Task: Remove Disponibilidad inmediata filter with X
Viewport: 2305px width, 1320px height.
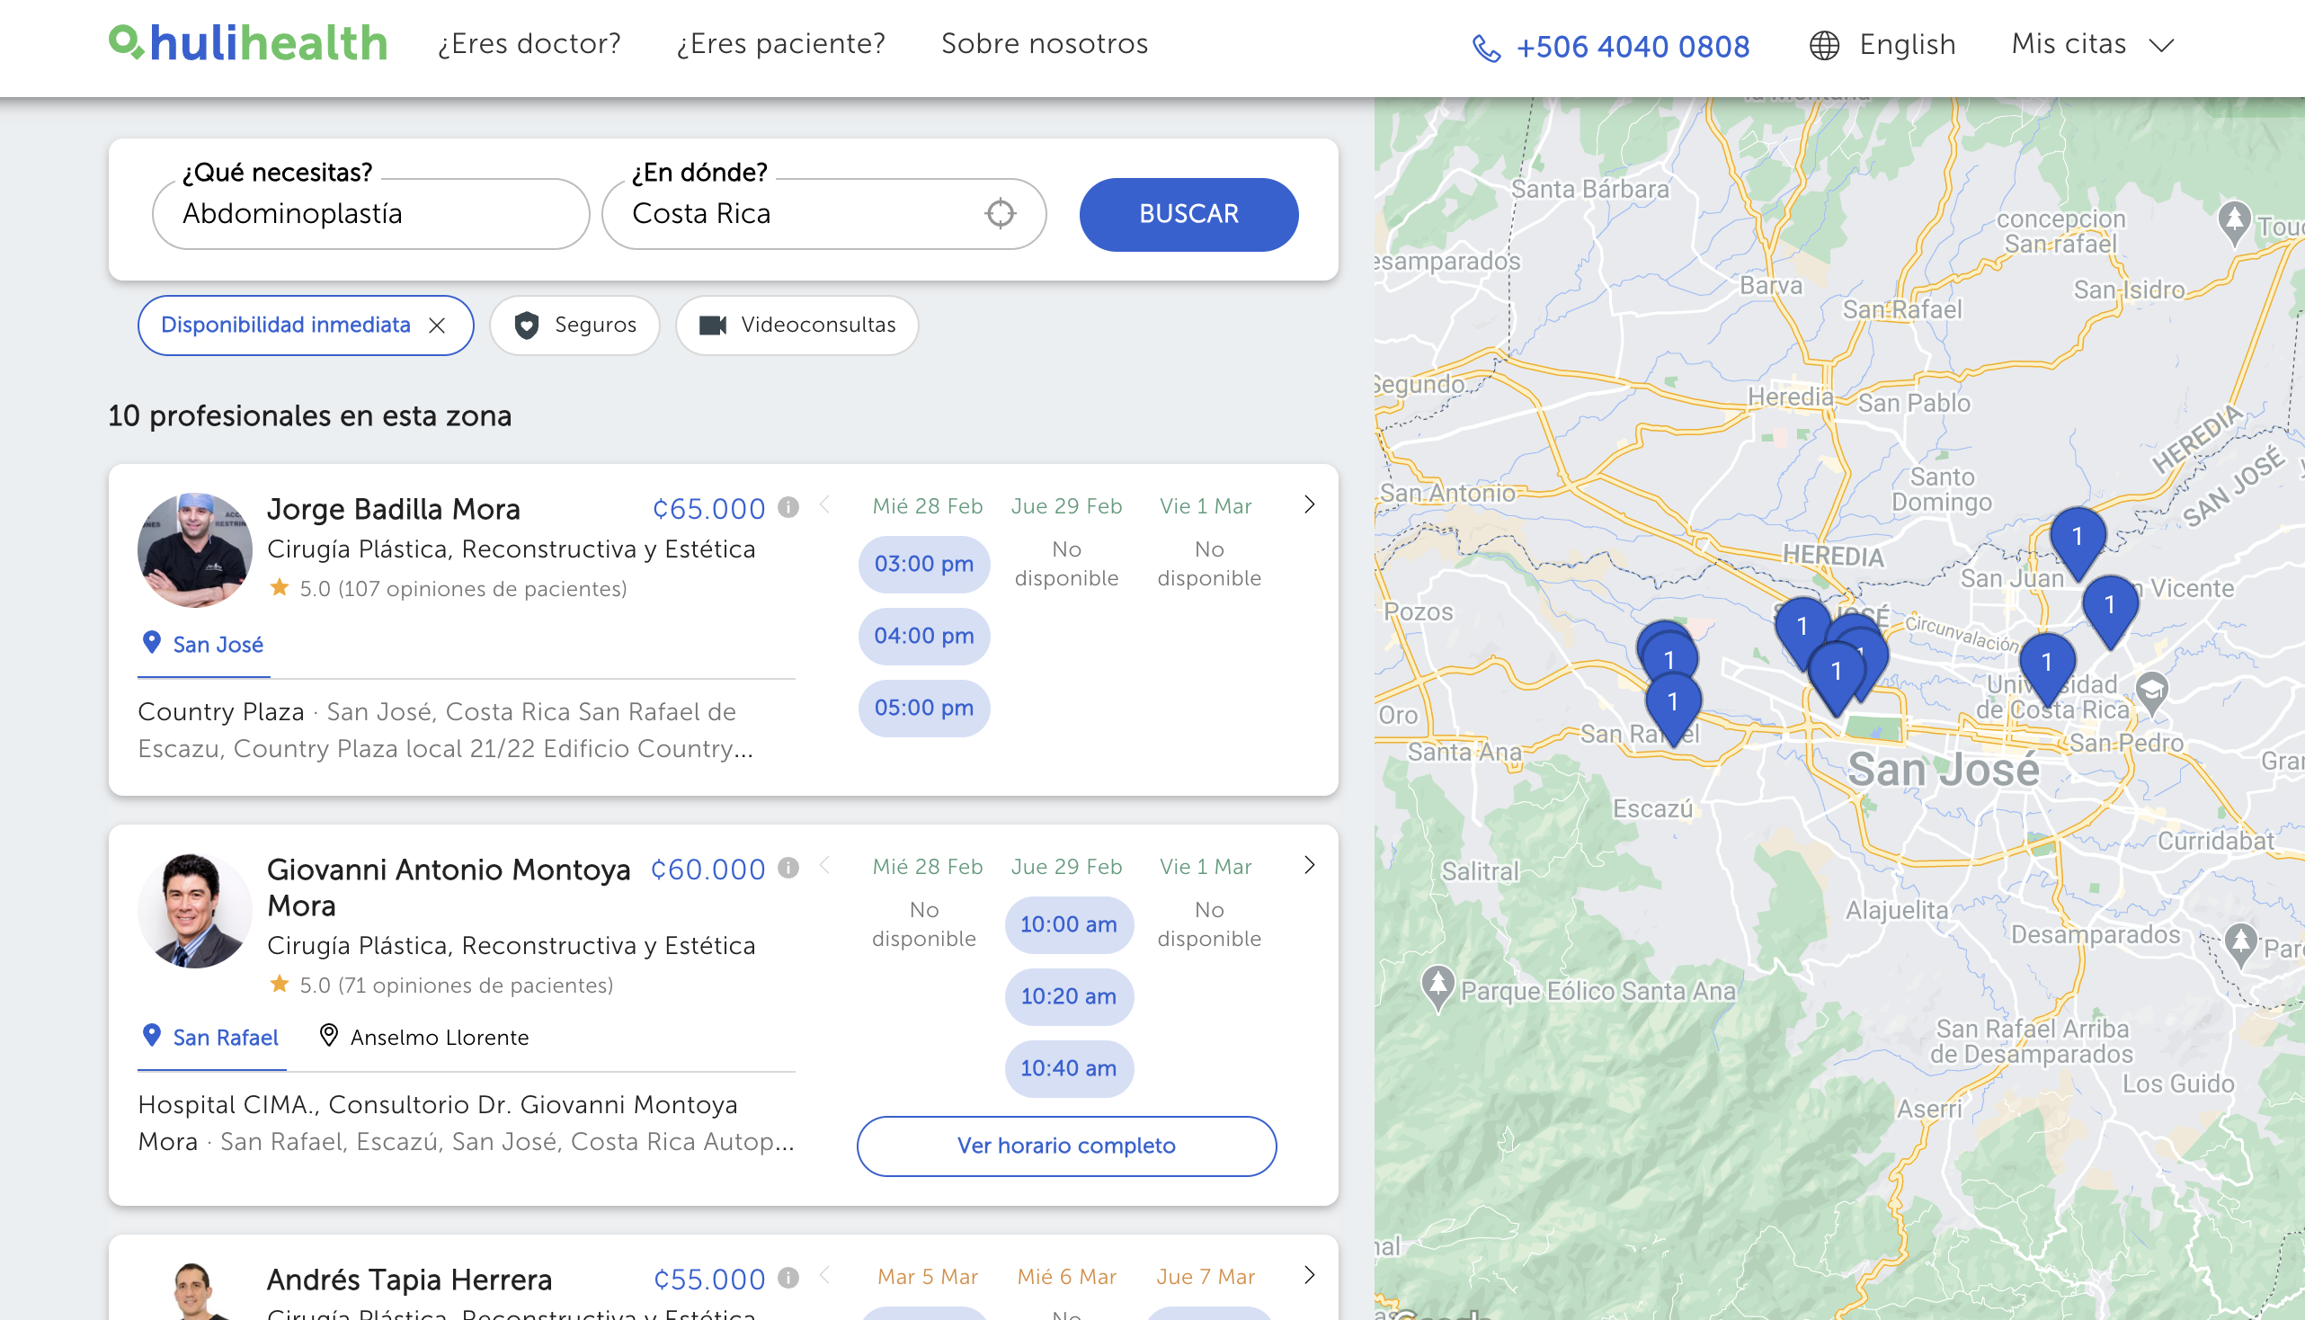Action: click(x=437, y=326)
